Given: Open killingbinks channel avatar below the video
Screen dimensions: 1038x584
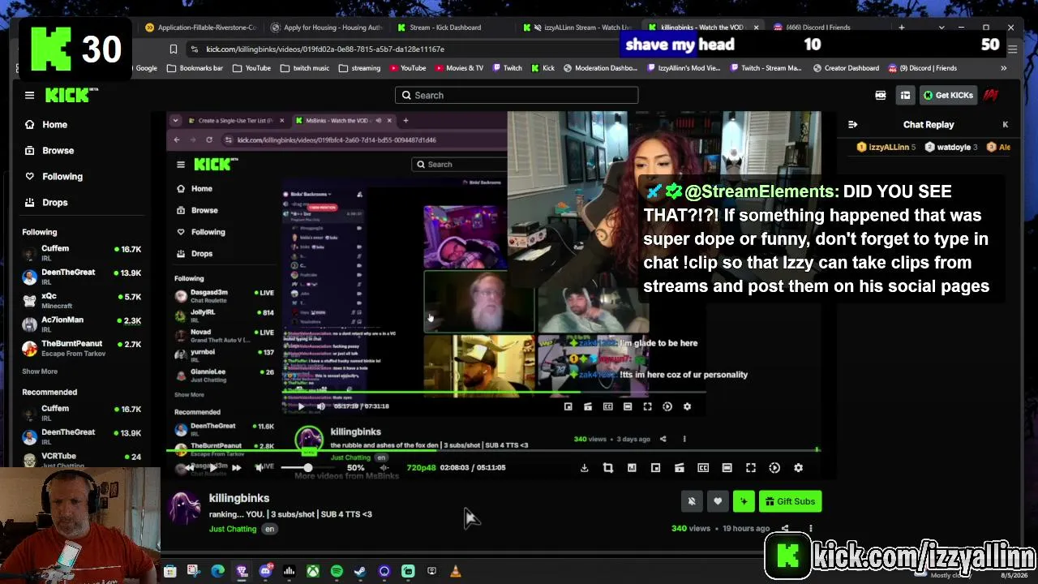Looking at the screenshot, I should point(184,508).
